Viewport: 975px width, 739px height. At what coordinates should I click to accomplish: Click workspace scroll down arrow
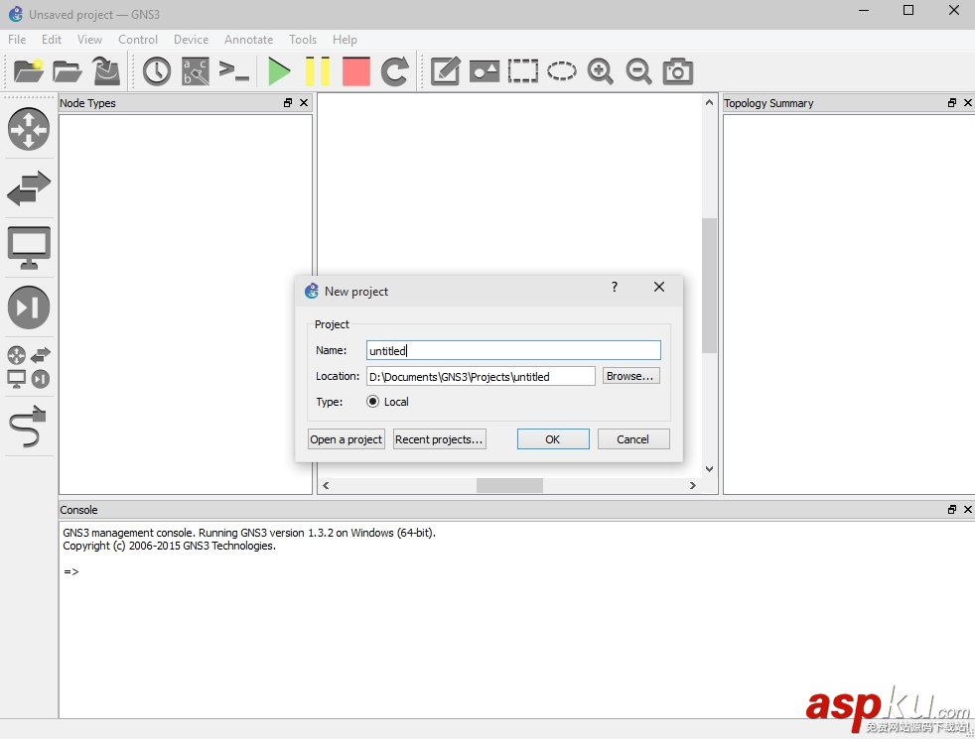[709, 469]
